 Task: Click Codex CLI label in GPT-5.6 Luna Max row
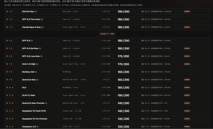(71, 56)
